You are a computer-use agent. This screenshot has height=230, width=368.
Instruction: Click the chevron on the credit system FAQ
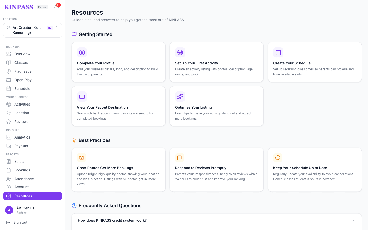pos(353,220)
